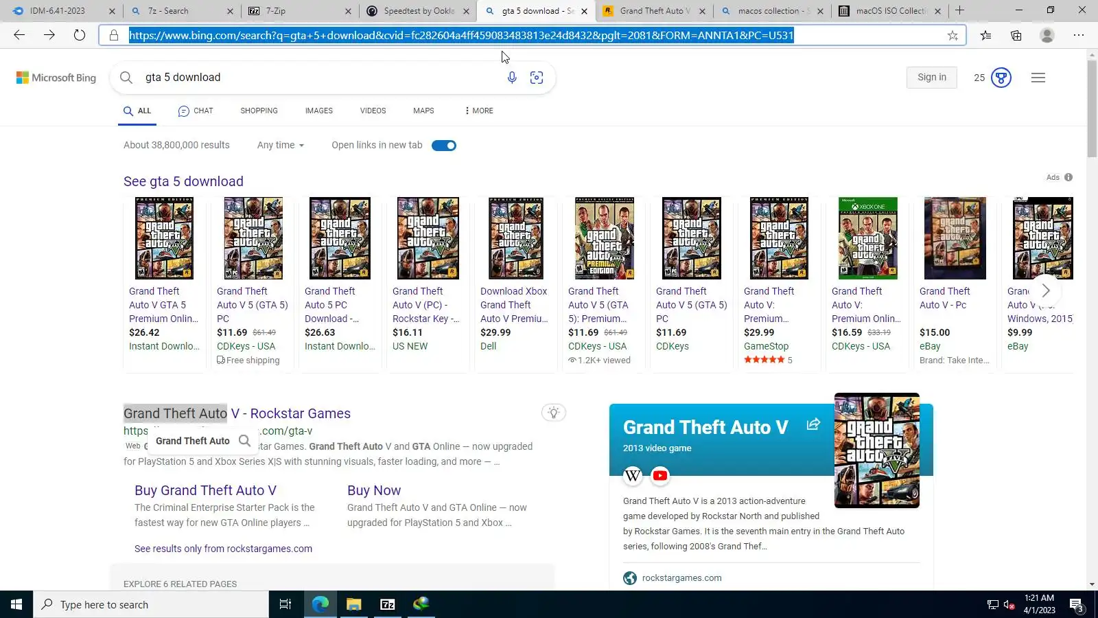1098x618 pixels.
Task: Open Windows Start menu
Action: coord(16,604)
